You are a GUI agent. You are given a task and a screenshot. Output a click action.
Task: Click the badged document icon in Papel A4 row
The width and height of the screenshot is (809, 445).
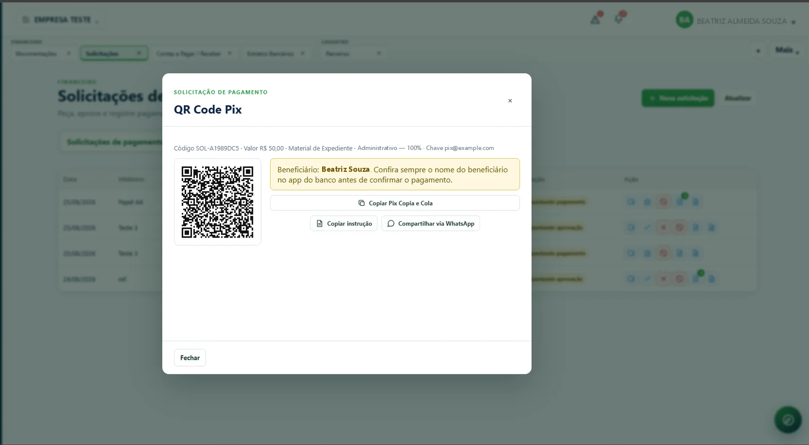pyautogui.click(x=680, y=201)
